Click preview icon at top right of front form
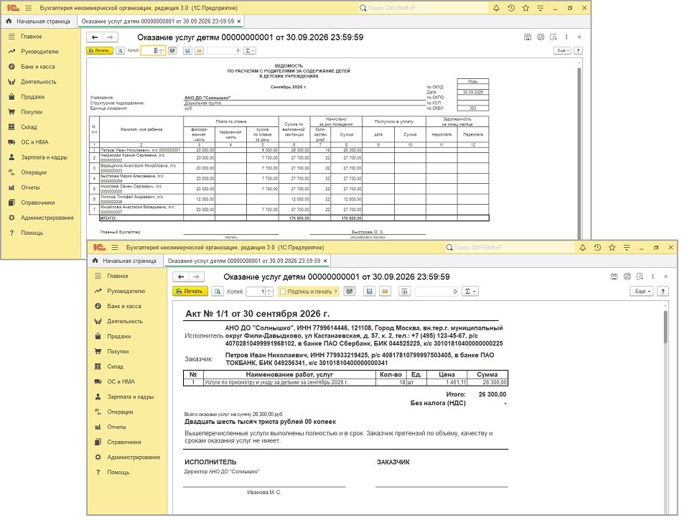The height and width of the screenshot is (520, 682). click(x=640, y=277)
